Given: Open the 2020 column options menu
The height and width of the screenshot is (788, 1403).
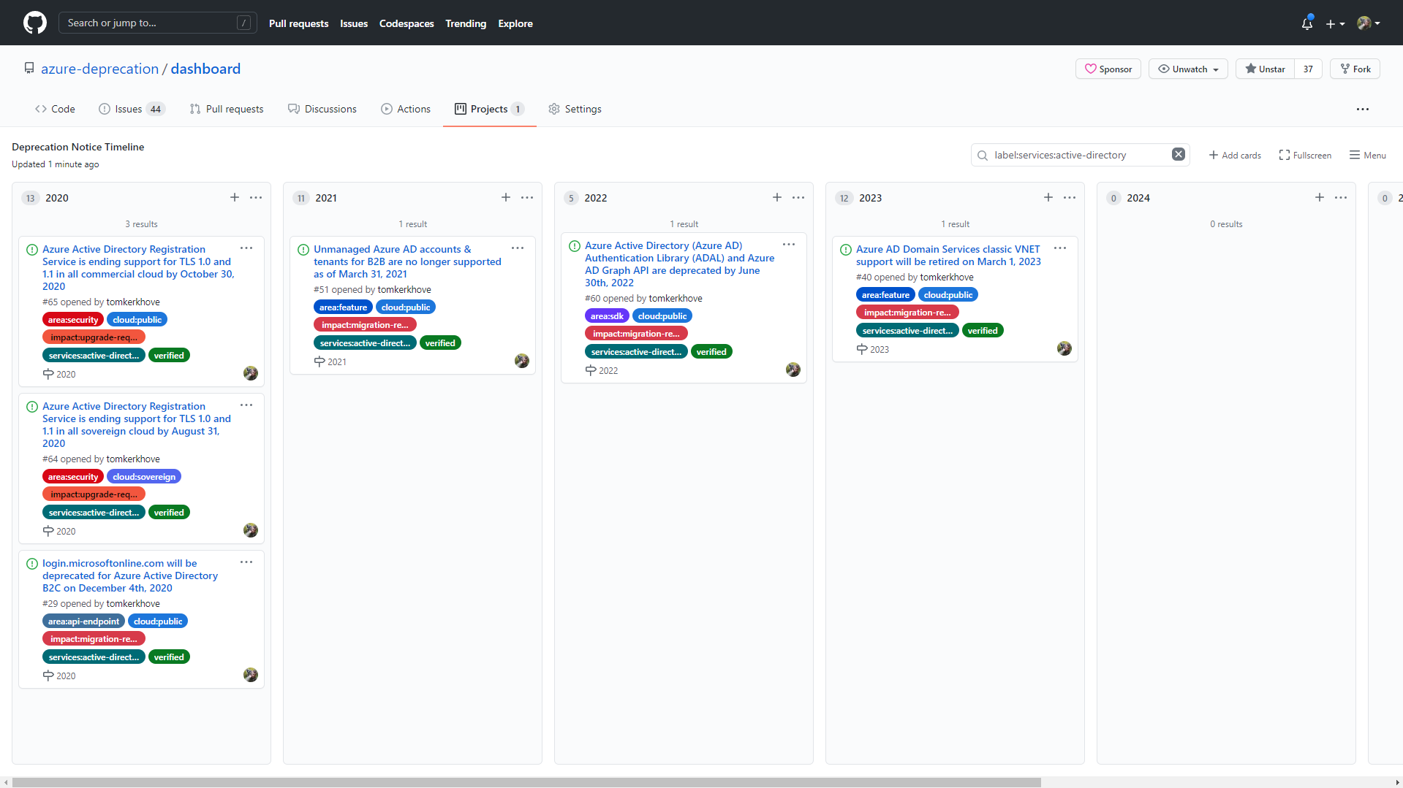Looking at the screenshot, I should (x=256, y=197).
